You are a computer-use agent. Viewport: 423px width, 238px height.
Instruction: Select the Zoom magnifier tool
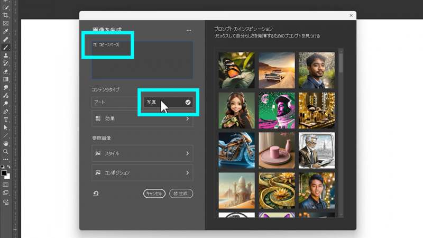(x=6, y=151)
